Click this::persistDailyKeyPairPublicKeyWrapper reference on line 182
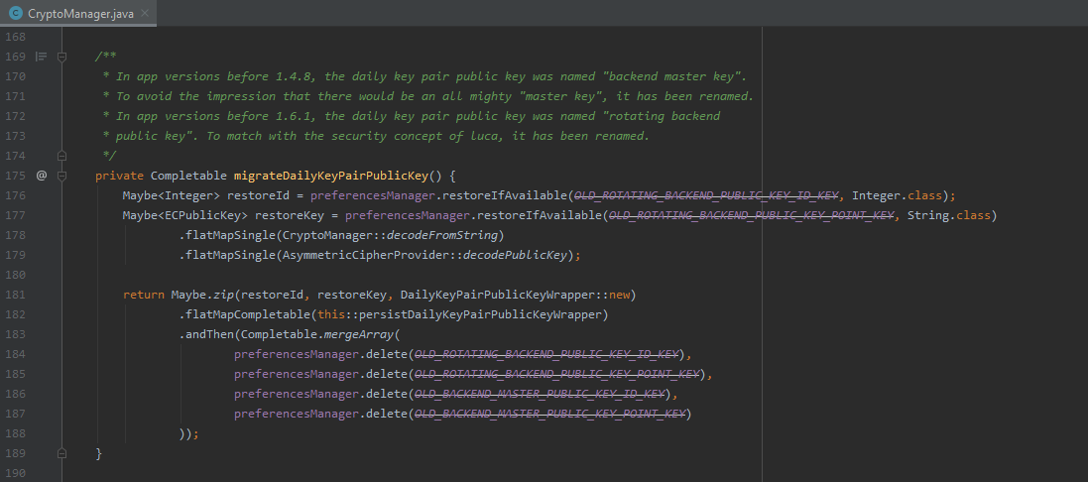1088x482 pixels. pyautogui.click(x=459, y=314)
